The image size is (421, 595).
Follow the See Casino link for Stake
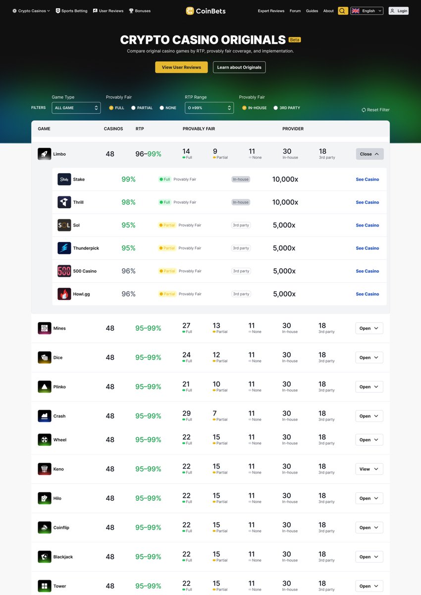(367, 179)
